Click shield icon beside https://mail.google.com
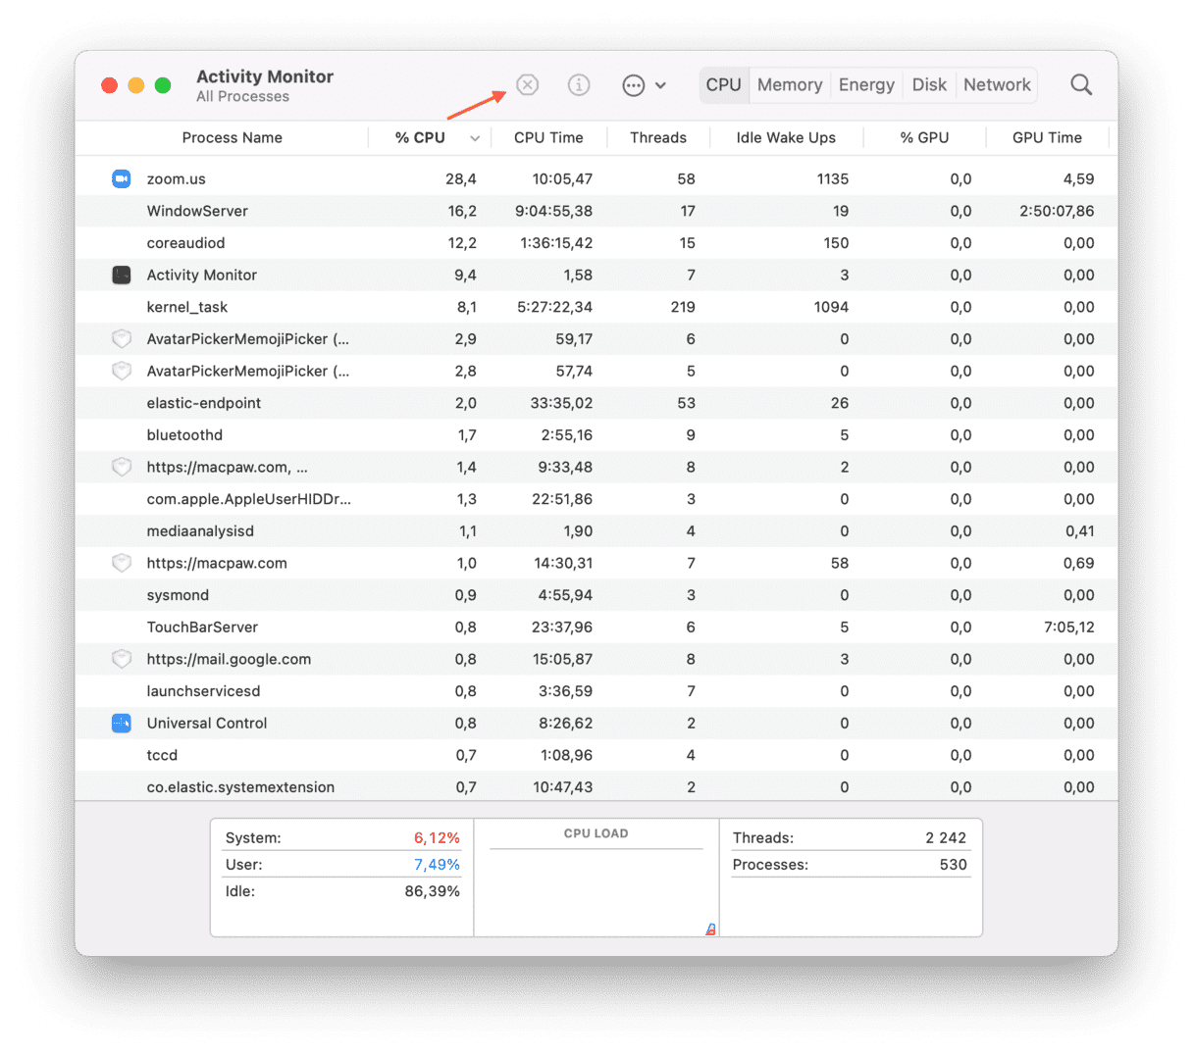This screenshot has width=1193, height=1055. [x=122, y=659]
